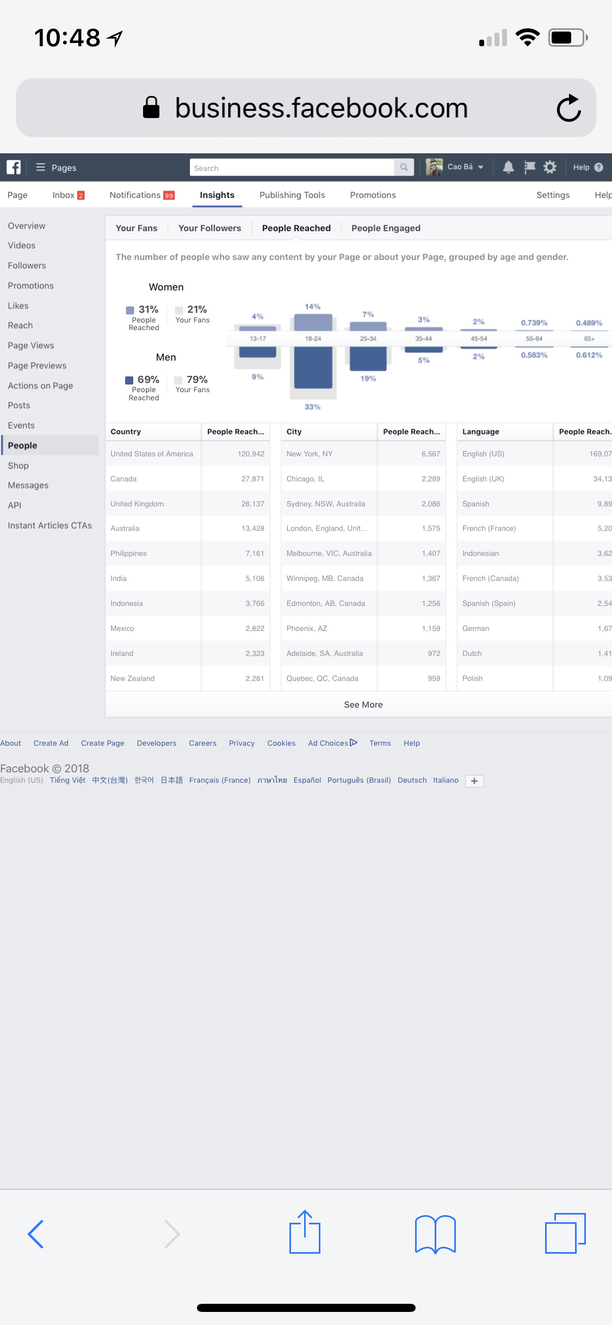Click the search magnifier button

(404, 168)
